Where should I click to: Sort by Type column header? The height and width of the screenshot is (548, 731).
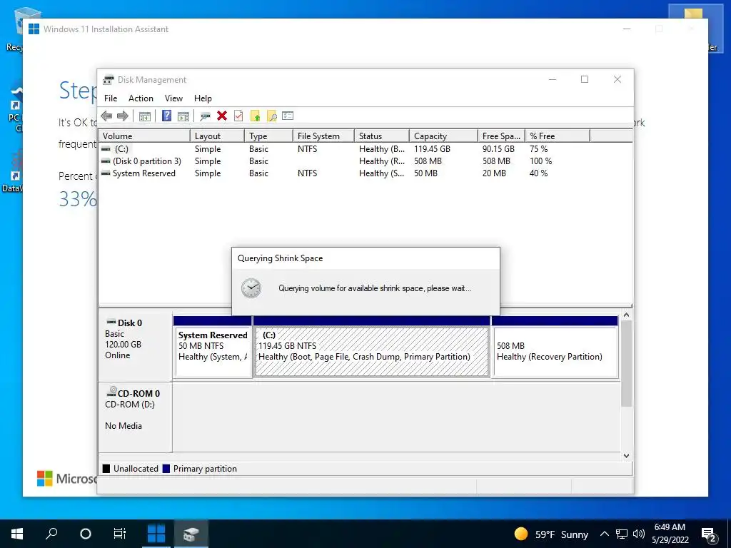(269, 136)
